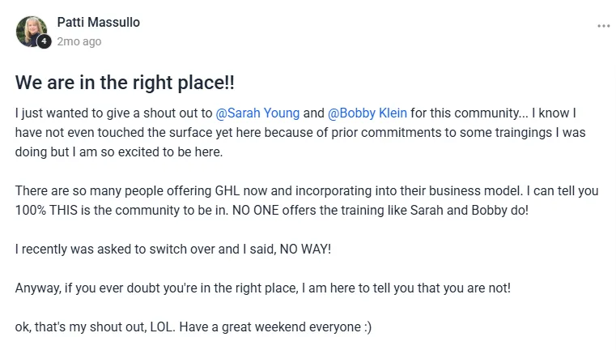The height and width of the screenshot is (350, 616).
Task: Click the "NO WAY!" text in the post
Action: tap(305, 250)
